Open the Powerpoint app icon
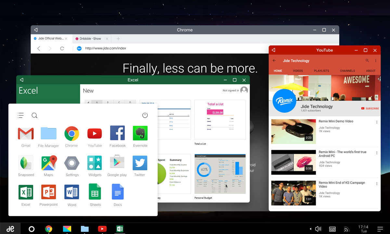 coord(48,192)
